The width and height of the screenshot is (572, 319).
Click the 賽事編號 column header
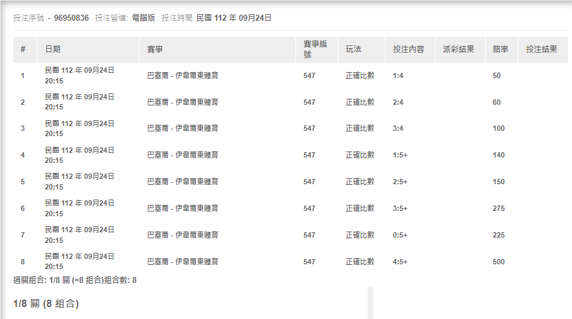tap(315, 49)
